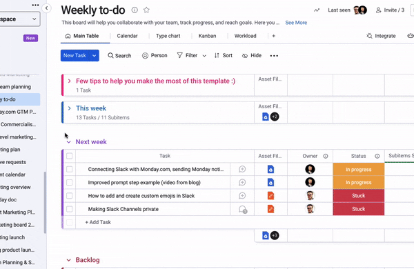Open the event calendar board in sidebar
414x269 pixels.
[12, 175]
